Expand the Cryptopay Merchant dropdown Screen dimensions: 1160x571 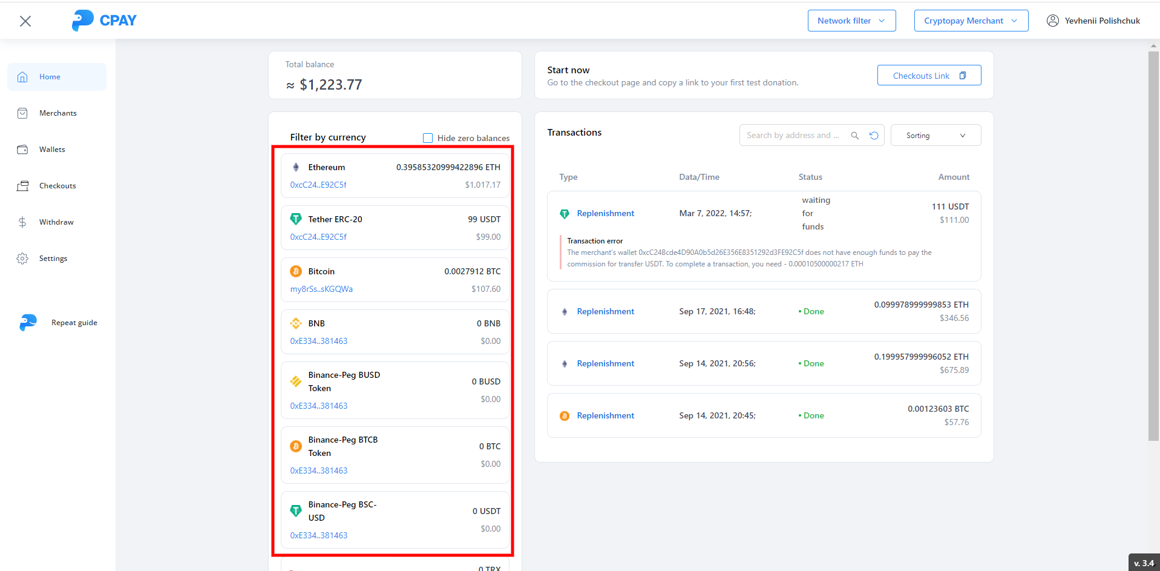click(971, 21)
